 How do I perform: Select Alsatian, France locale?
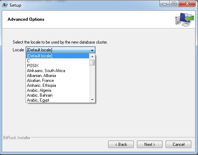coord(58,80)
